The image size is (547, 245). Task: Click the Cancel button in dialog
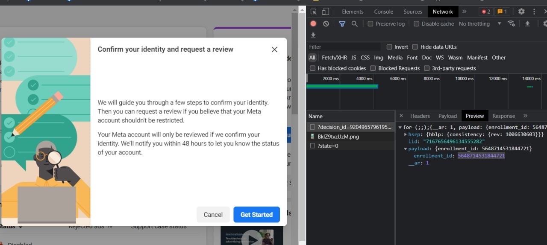(213, 215)
